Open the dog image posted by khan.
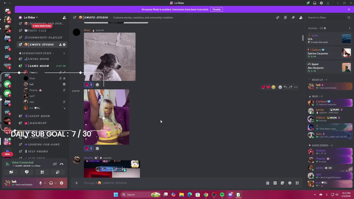 click(110, 57)
